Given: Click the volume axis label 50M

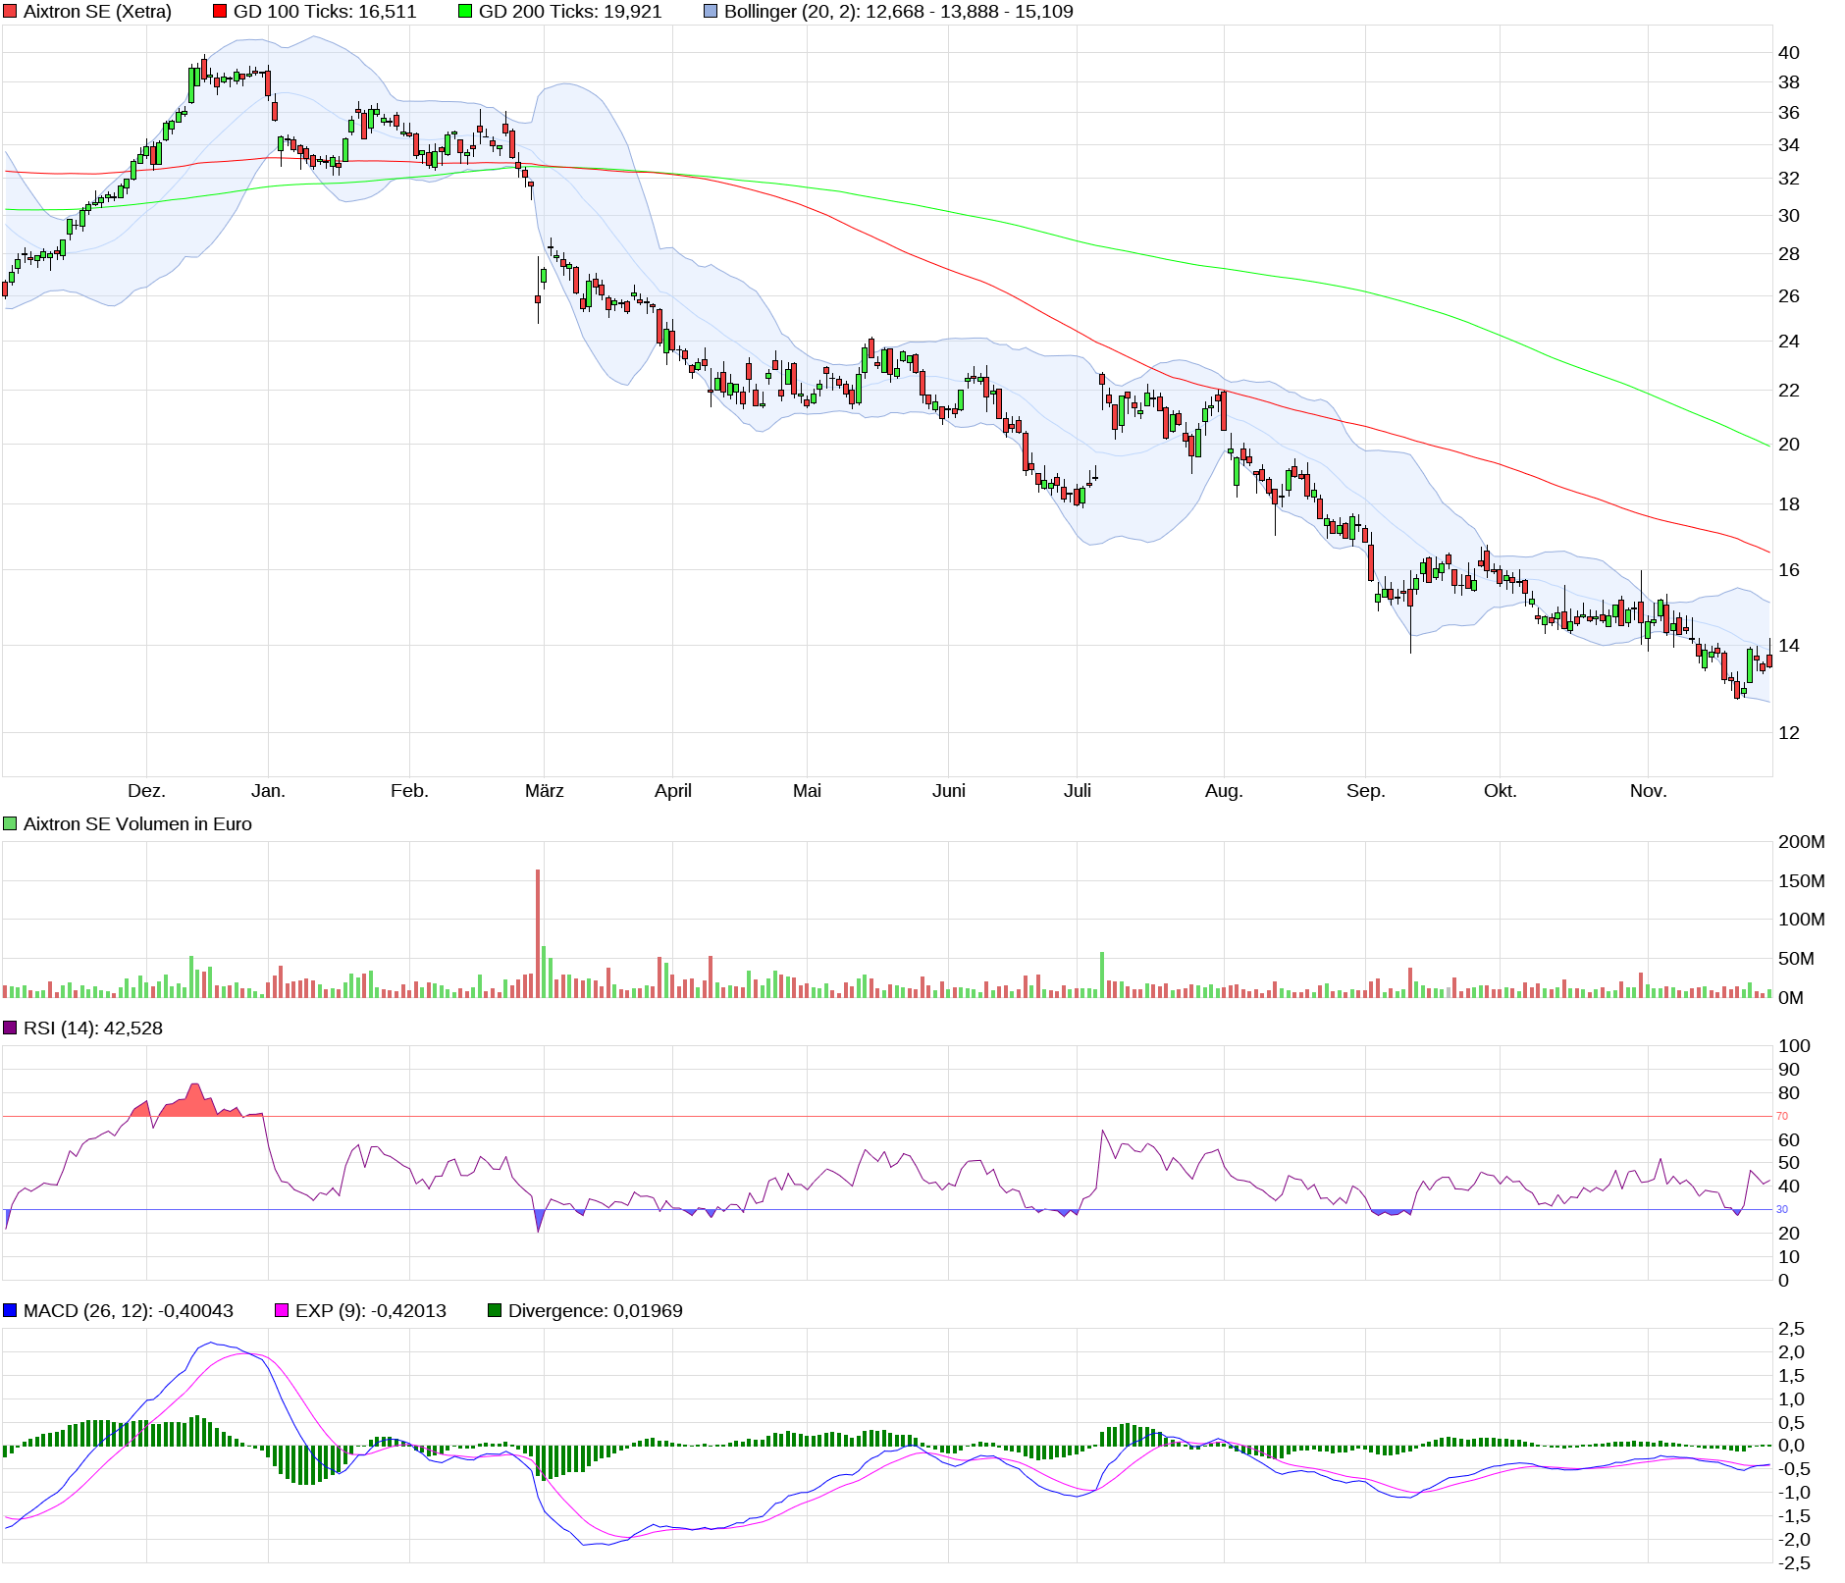Looking at the screenshot, I should coord(1796,959).
